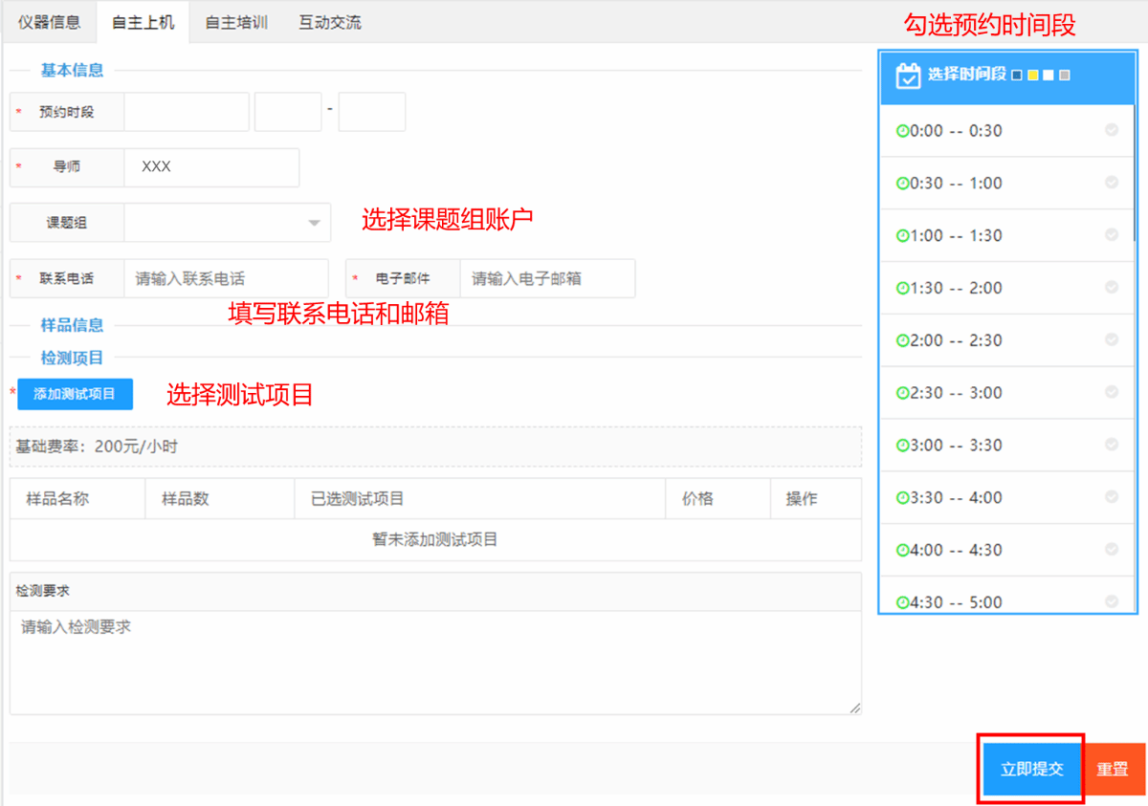Click the clock icon for 2:30 -- 3:00
The width and height of the screenshot is (1148, 806).
902,393
